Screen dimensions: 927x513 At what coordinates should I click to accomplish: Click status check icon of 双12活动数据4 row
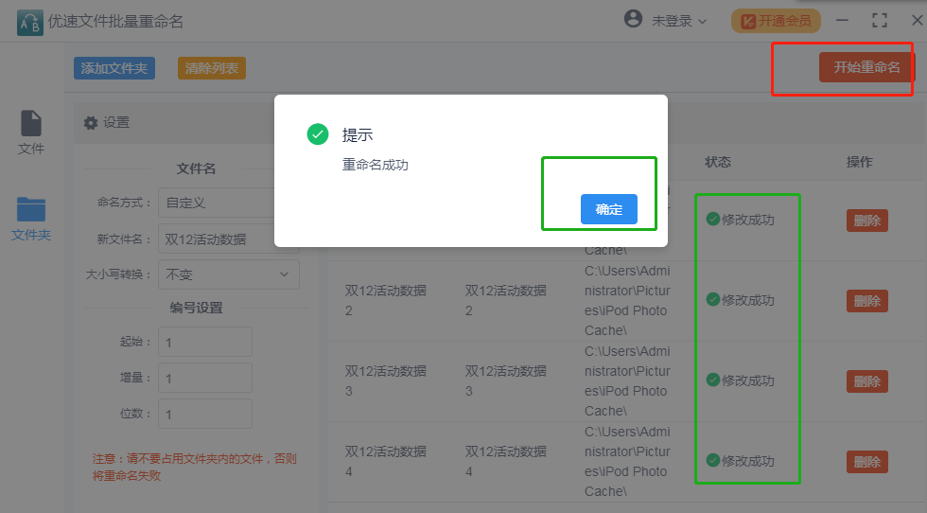(713, 460)
